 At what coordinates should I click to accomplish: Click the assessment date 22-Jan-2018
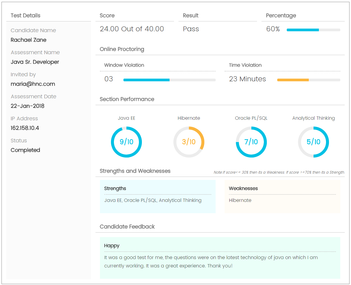point(27,106)
